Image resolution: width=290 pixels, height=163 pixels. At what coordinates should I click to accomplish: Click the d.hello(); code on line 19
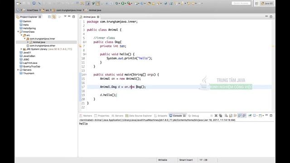(108, 95)
